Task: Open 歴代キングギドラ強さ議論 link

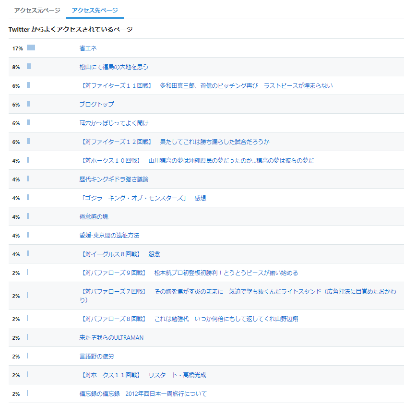Action: 114,179
